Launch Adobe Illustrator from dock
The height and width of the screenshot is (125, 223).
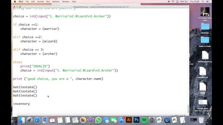[129, 120]
